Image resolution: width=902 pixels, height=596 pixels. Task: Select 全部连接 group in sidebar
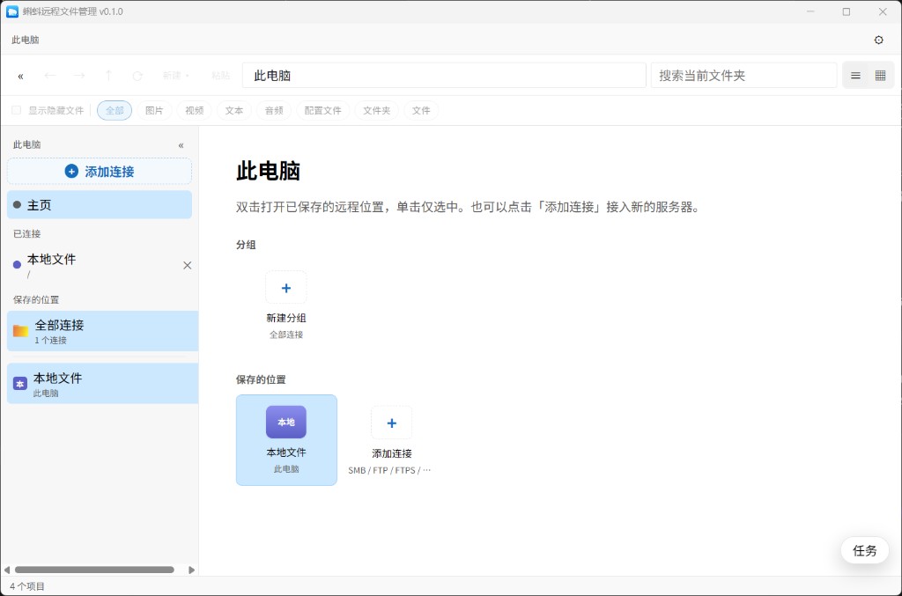pos(102,331)
